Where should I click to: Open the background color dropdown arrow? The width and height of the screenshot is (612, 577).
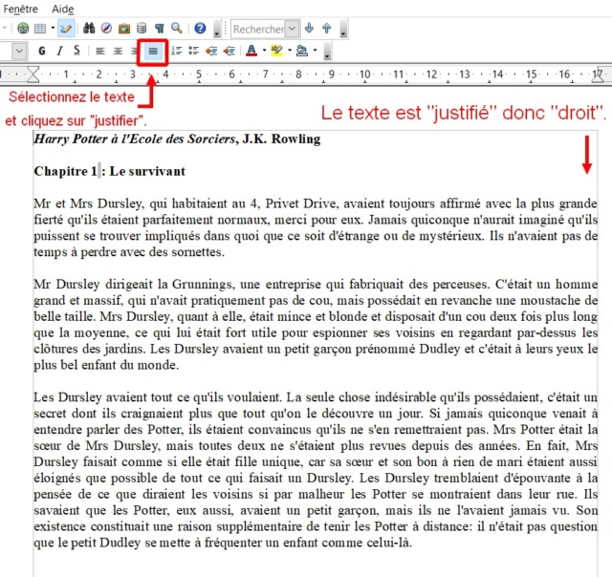click(315, 51)
